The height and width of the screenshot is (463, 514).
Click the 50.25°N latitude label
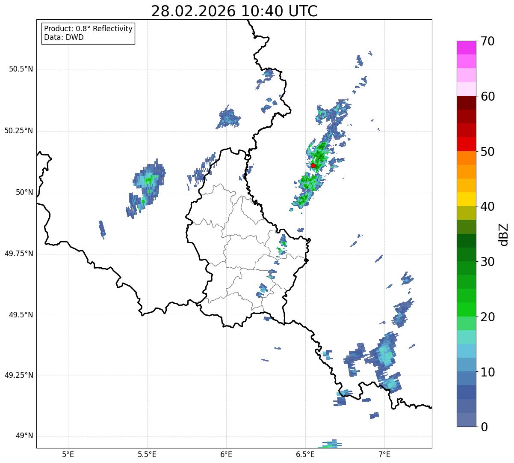(19, 131)
